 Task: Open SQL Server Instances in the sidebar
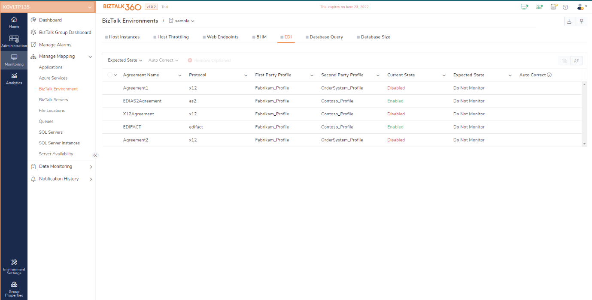59,143
